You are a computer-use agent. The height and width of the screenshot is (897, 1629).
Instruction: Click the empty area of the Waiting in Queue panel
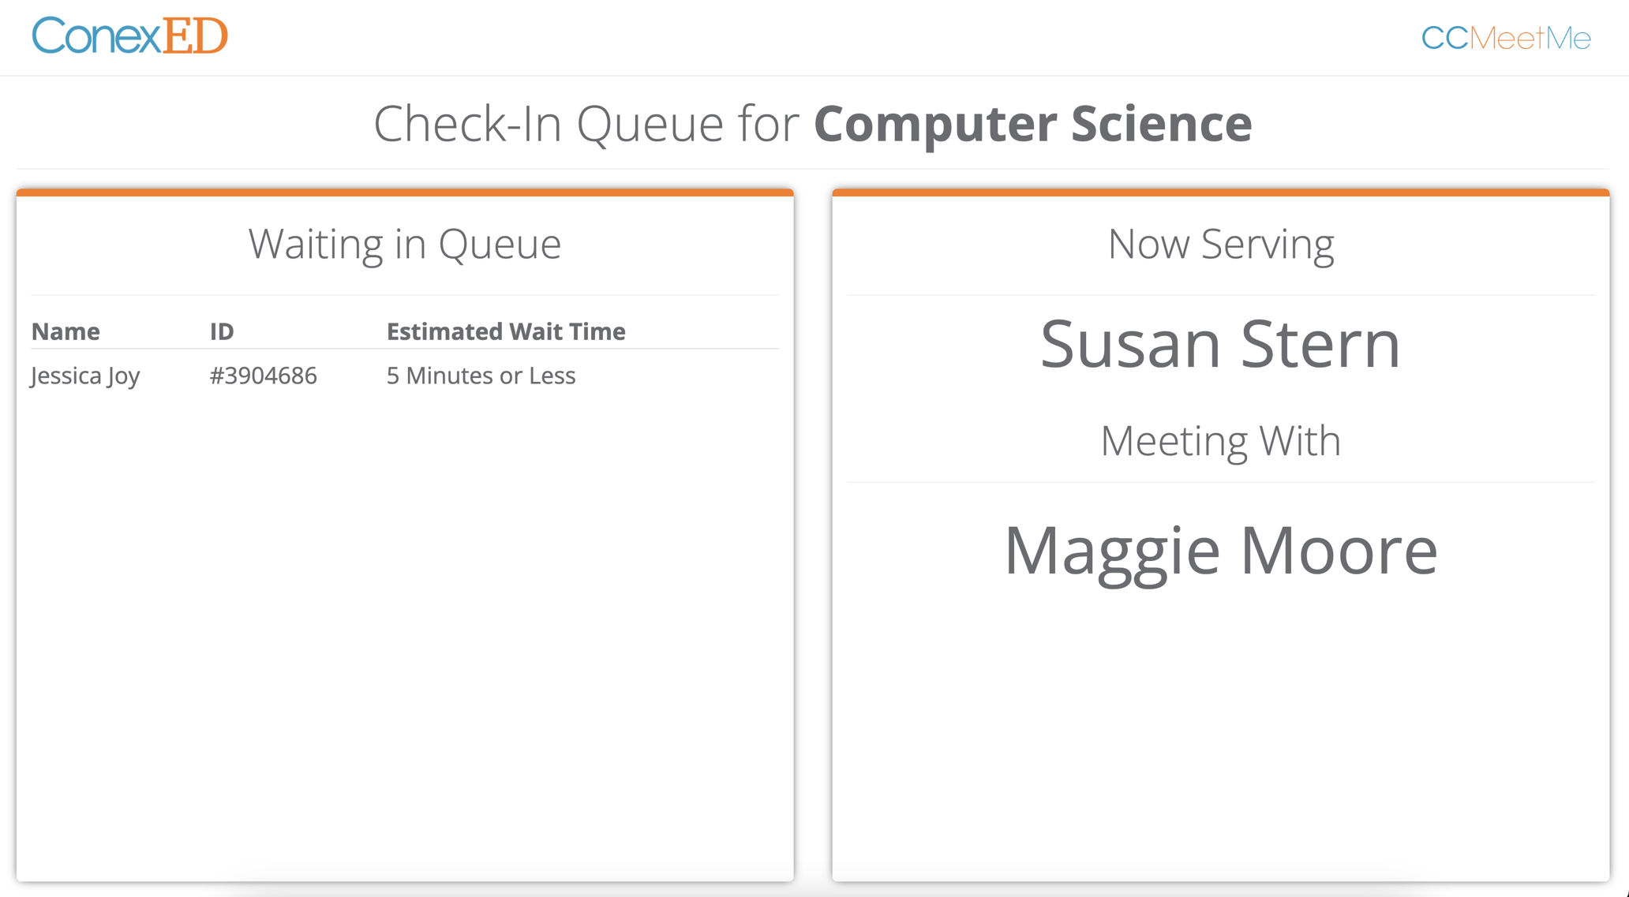(x=405, y=631)
